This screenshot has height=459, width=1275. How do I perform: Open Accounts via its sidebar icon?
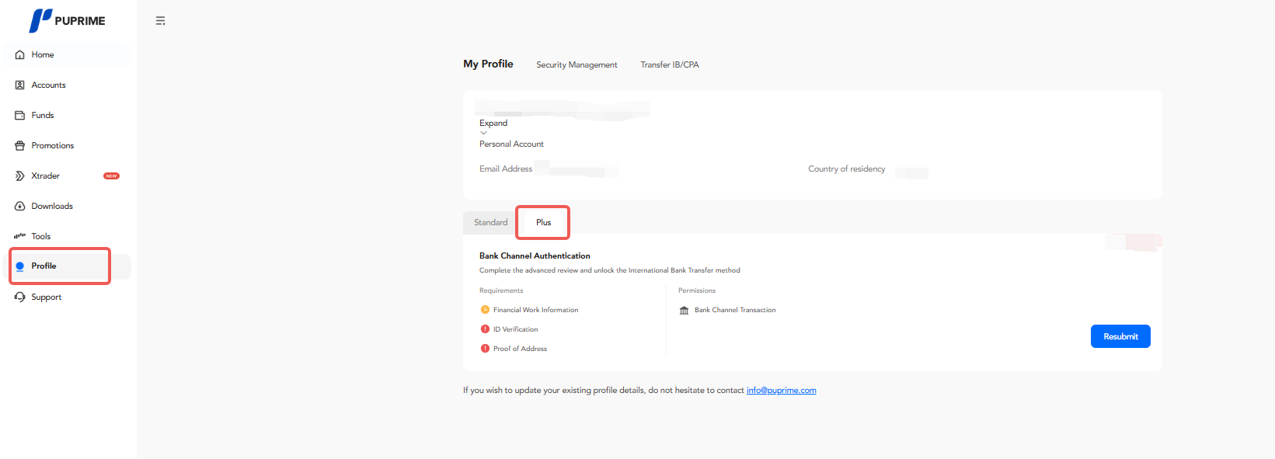tap(20, 85)
